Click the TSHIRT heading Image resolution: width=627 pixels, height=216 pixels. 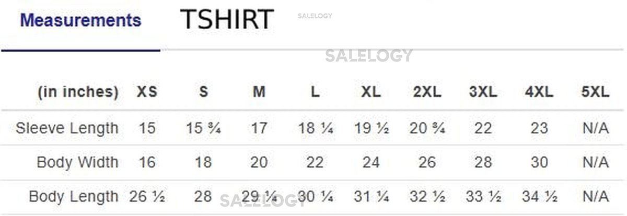[227, 20]
